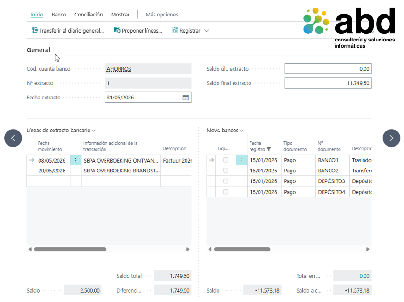Open row options for BANCO1 bank entry
Screen dimensions: 404x302
[242, 160]
